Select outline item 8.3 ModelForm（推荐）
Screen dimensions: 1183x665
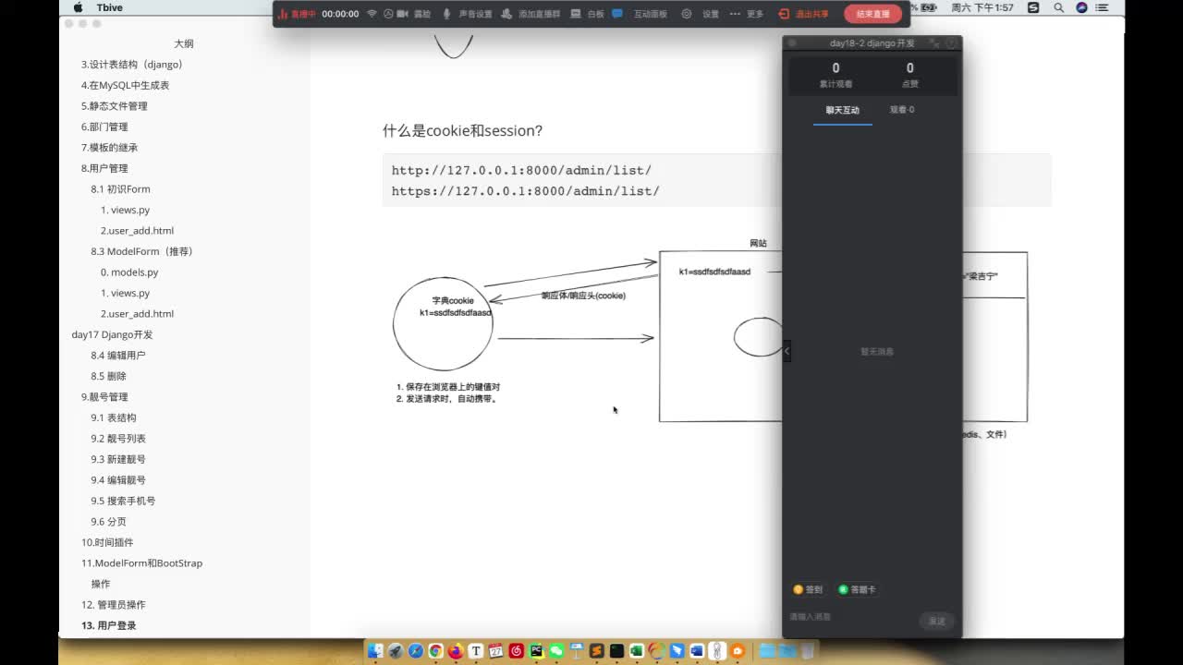141,251
